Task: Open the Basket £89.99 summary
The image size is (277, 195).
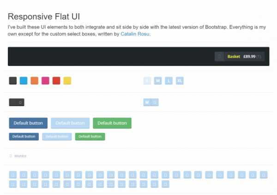Action: [x=244, y=56]
